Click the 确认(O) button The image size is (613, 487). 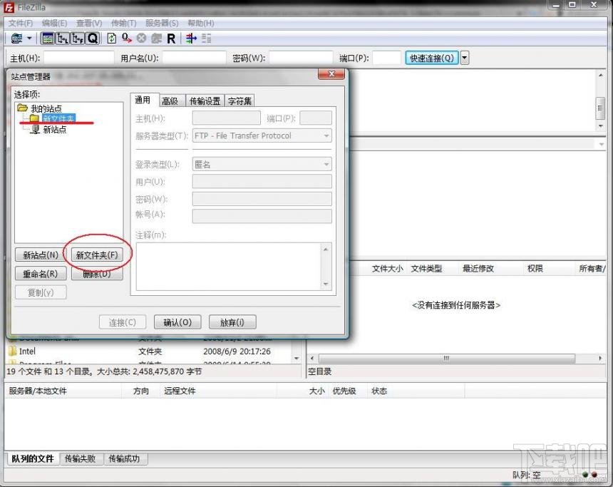coord(177,322)
